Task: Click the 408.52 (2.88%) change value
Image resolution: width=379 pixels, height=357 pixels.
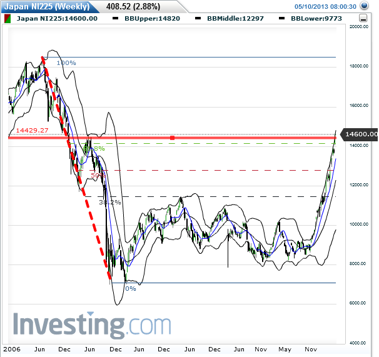Action: (x=133, y=6)
